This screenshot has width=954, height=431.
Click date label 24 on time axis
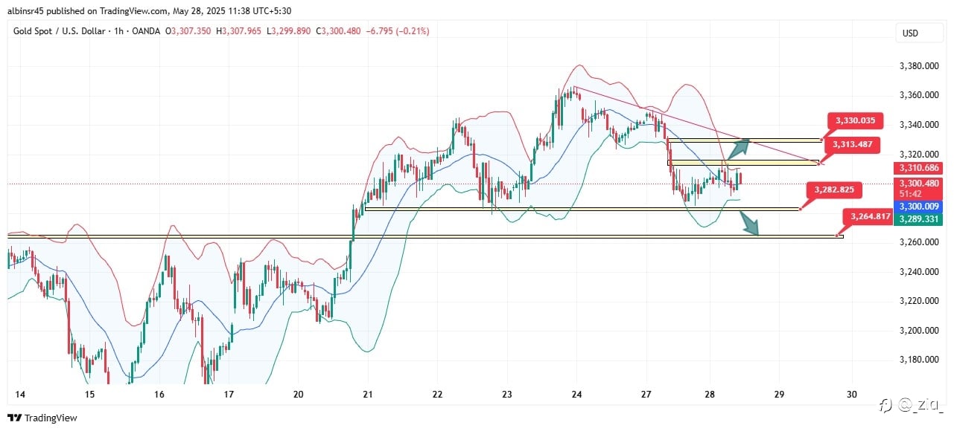click(576, 395)
